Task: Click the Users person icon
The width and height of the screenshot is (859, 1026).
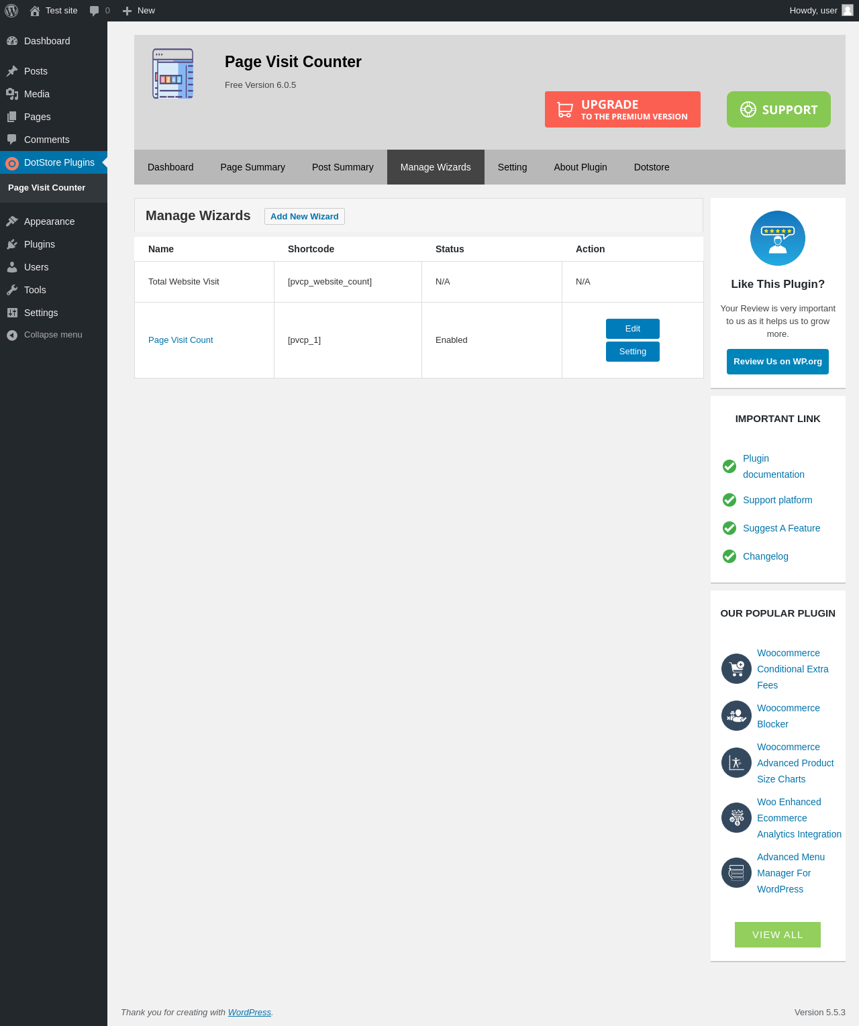Action: pyautogui.click(x=12, y=267)
